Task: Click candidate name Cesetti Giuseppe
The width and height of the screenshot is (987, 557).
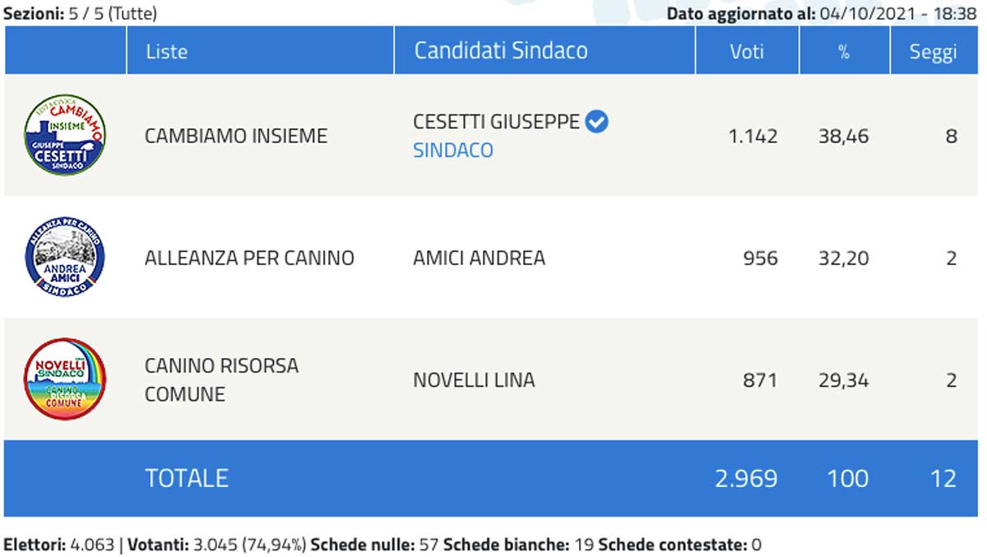Action: tap(496, 122)
